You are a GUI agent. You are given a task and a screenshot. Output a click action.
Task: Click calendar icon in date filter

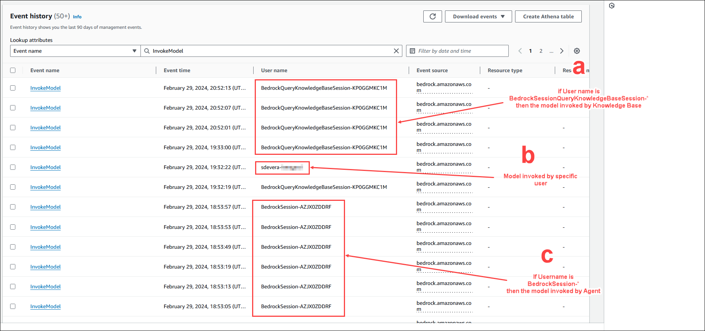(412, 51)
